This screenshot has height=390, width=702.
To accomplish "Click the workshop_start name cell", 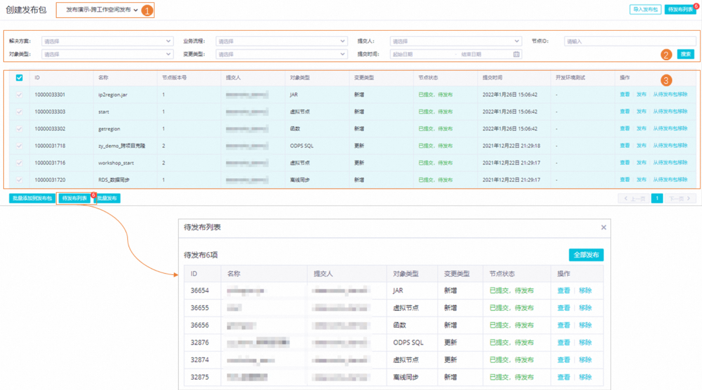I will pyautogui.click(x=116, y=163).
